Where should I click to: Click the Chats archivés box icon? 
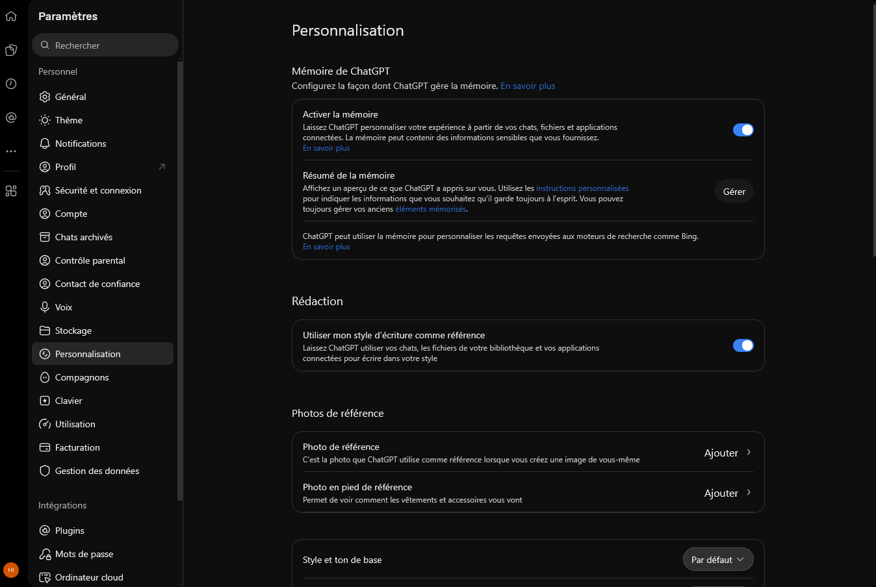tap(45, 237)
